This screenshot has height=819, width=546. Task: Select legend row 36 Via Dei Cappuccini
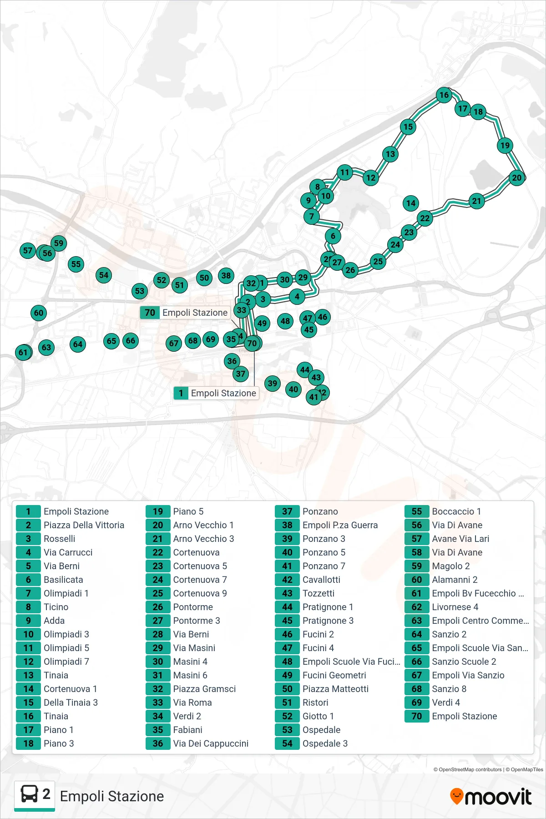tap(197, 743)
